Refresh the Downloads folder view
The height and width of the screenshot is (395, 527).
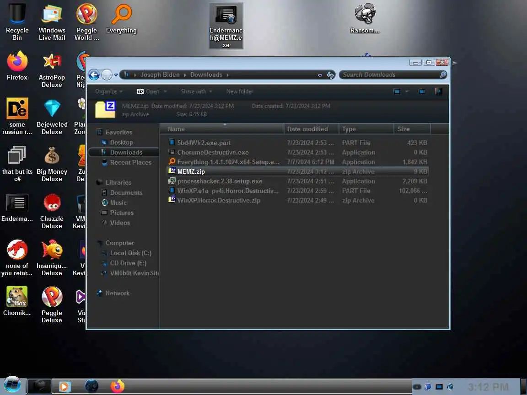point(330,75)
